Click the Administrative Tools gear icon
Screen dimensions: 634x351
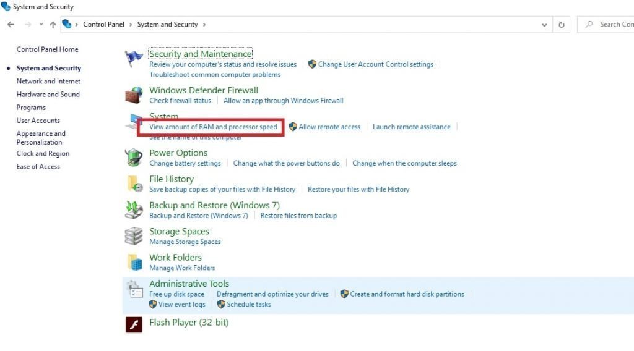click(134, 289)
